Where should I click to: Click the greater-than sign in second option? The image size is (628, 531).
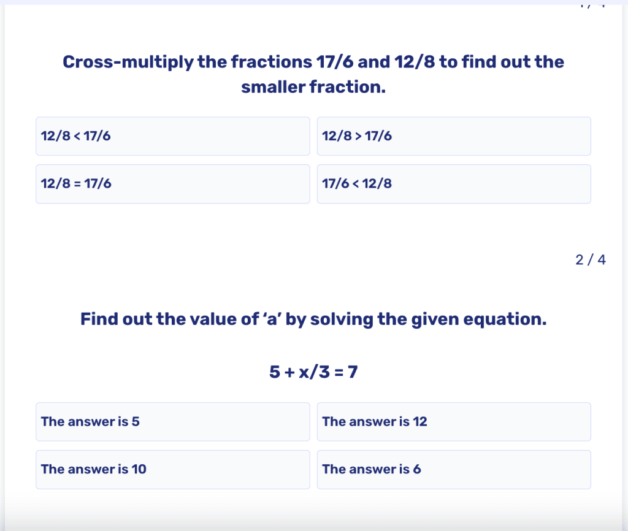click(x=358, y=136)
